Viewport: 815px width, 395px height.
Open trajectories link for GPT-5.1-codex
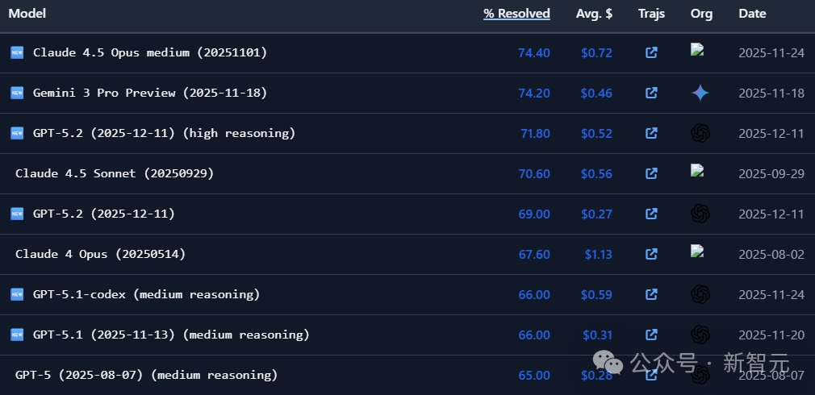point(651,294)
